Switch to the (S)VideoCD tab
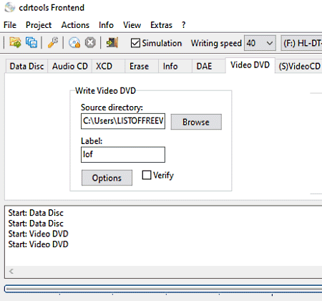Viewport: 322px width, 301px height. click(299, 66)
